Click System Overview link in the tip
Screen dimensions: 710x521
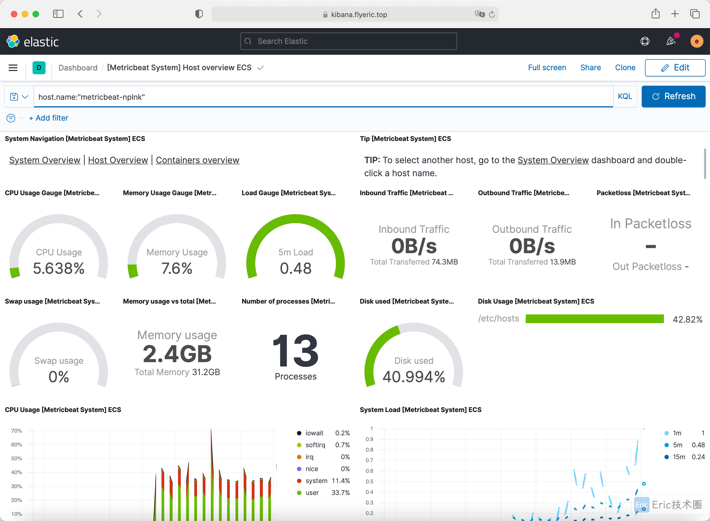click(553, 160)
